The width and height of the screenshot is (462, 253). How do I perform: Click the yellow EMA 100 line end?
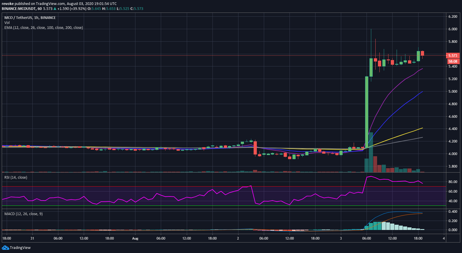pyautogui.click(x=422, y=128)
